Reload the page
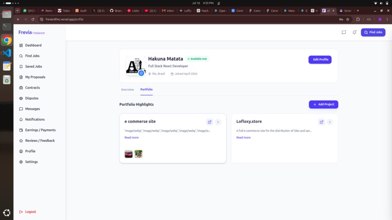The image size is (392, 220). (33, 19)
